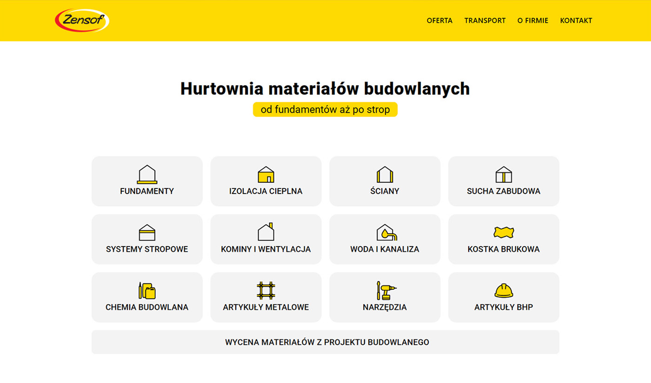
Task: Click the 'od fundamentów aż po strop' tagline
Action: pos(325,110)
